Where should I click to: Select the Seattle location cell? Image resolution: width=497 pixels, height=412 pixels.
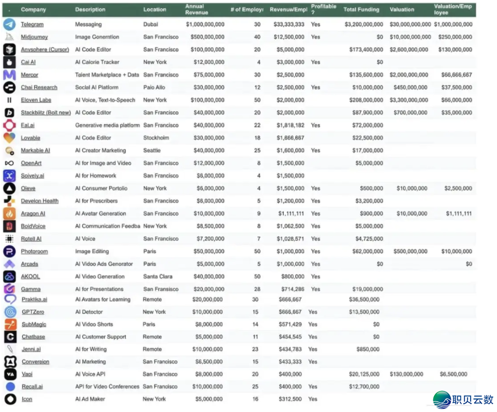tap(152, 150)
